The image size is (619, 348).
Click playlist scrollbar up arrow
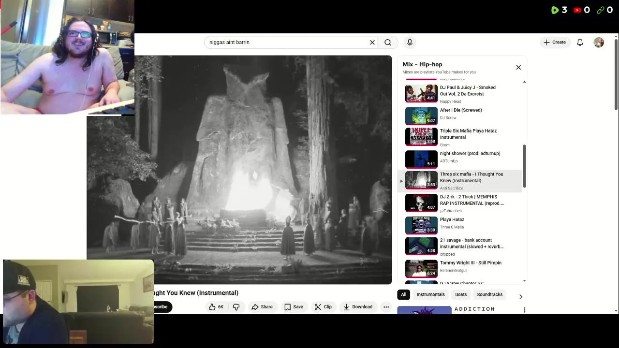coord(525,82)
